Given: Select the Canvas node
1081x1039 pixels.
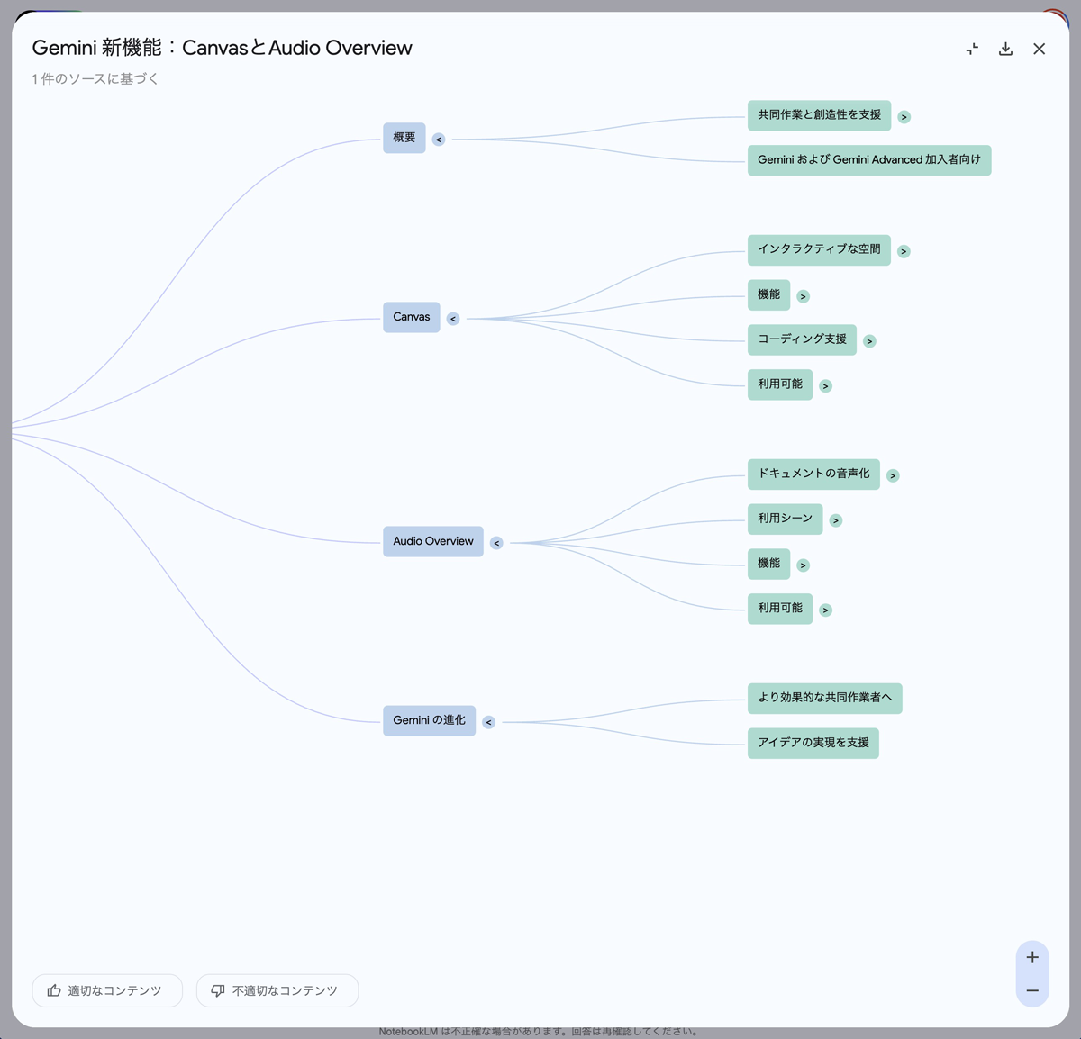Looking at the screenshot, I should (x=412, y=317).
